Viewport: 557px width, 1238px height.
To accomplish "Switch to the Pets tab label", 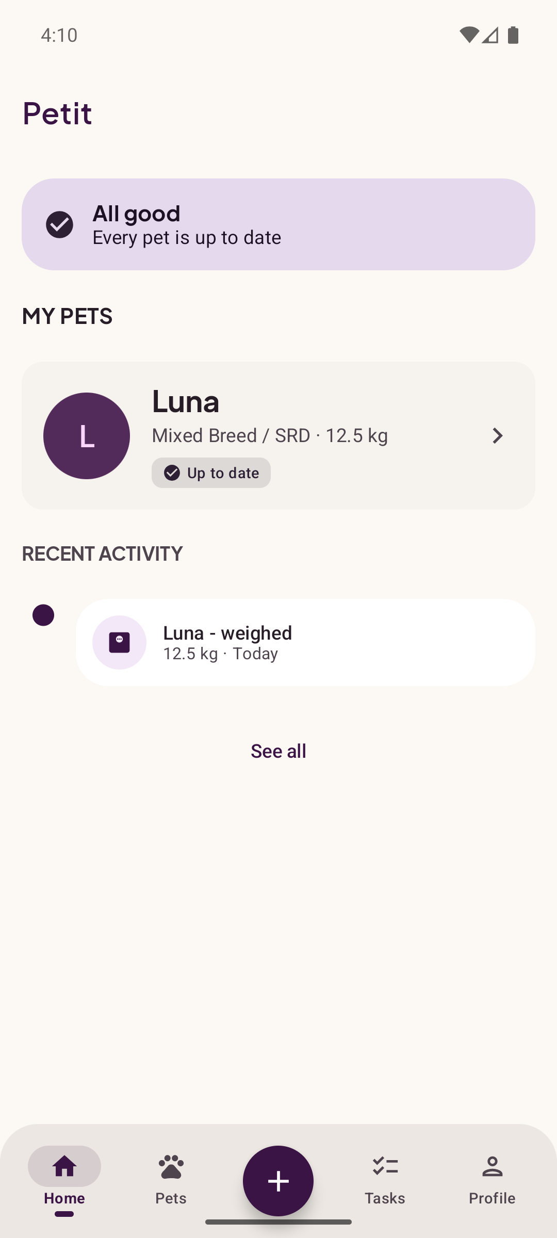I will coord(171,1198).
